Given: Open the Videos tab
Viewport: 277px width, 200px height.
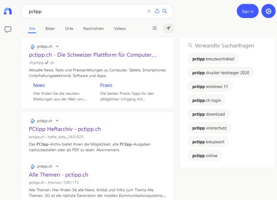Looking at the screenshot, I should coord(120,29).
